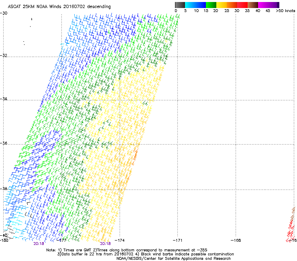Click the NOAA/NESDIS credit line

(x=173, y=259)
